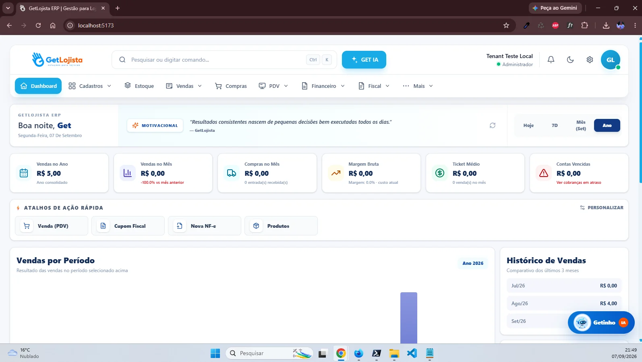
Task: Open the Getinho AI chat assistant
Action: pos(601,322)
